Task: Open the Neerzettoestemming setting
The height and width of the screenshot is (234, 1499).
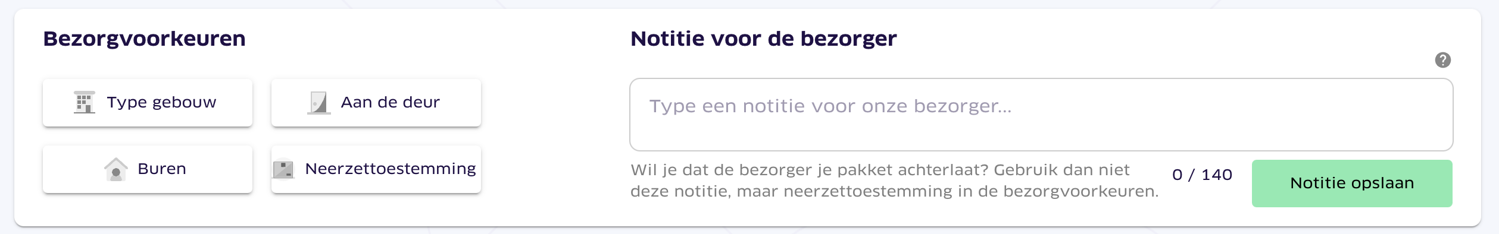Action: point(376,169)
